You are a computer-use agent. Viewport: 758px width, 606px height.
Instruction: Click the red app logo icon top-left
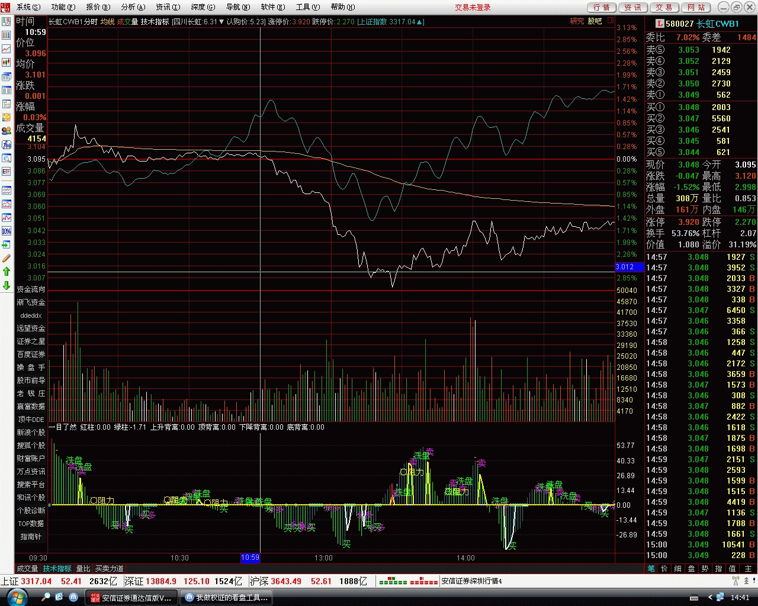[x=7, y=7]
